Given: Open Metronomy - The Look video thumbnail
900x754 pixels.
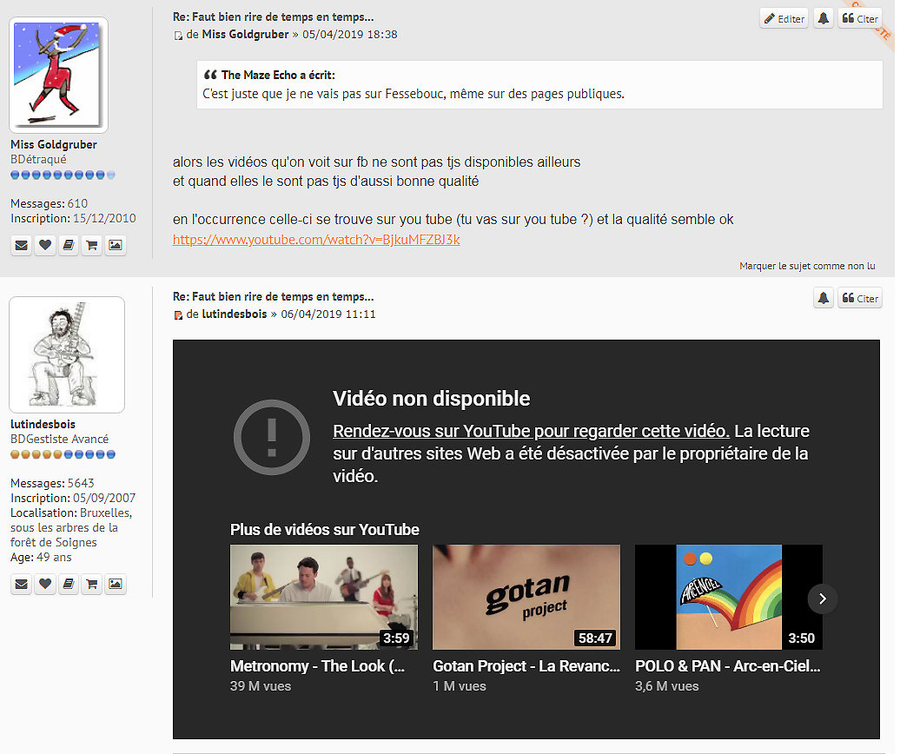Looking at the screenshot, I should 324,597.
